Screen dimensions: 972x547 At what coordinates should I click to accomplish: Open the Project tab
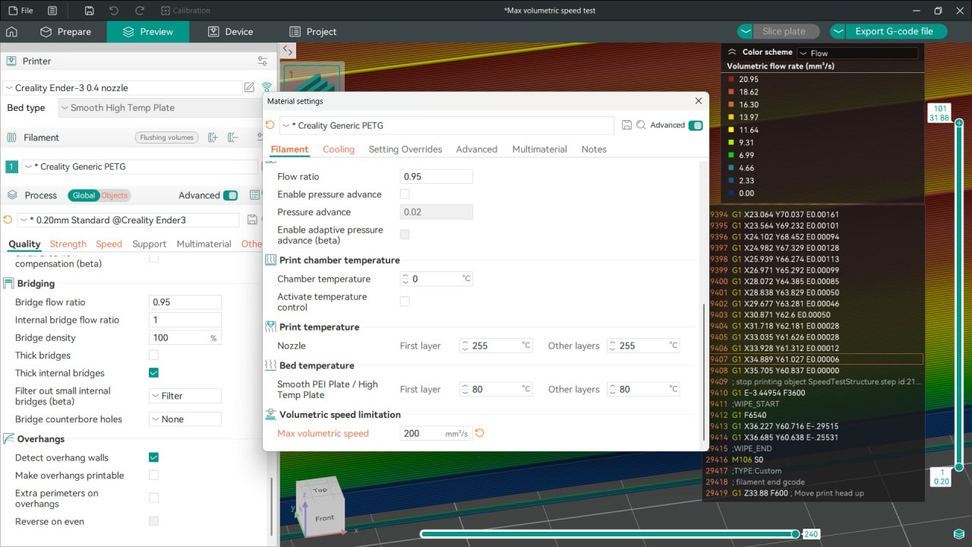(x=313, y=32)
